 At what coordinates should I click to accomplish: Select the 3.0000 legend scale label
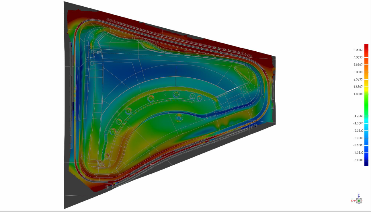[x=358, y=72]
